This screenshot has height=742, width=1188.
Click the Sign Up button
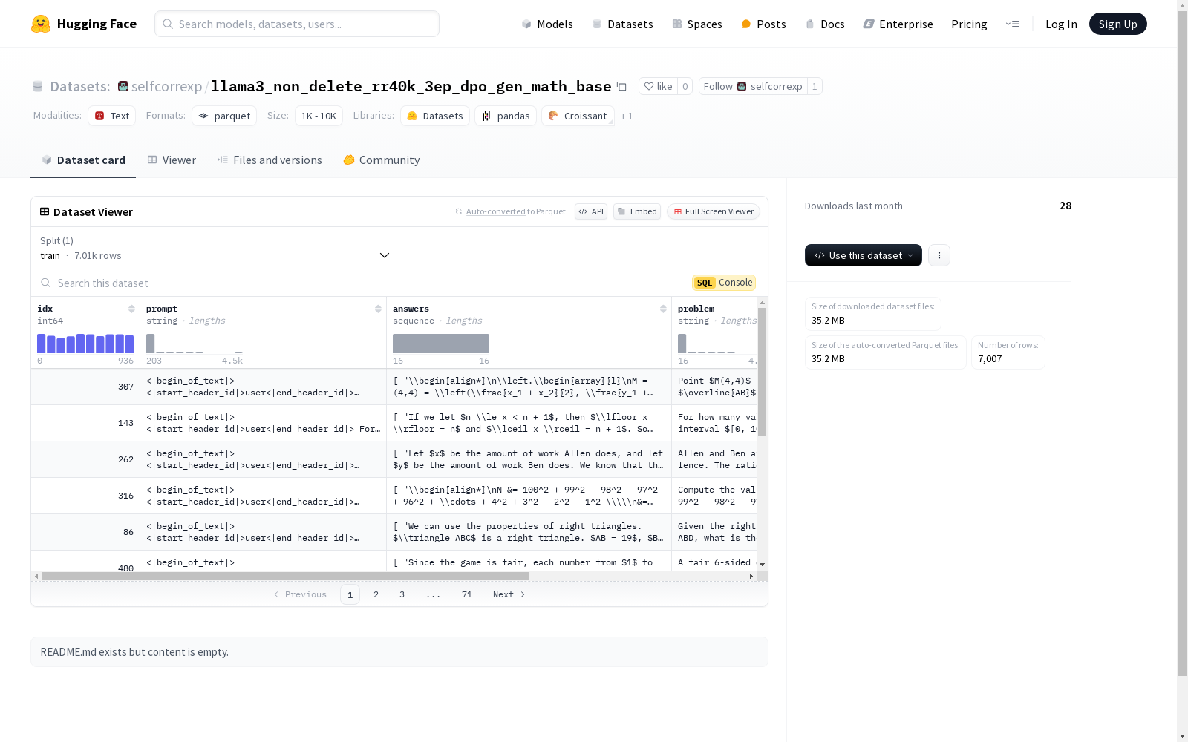coord(1117,24)
